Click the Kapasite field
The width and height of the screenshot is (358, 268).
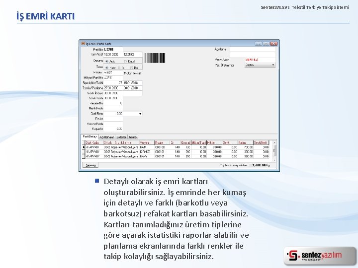[x=113, y=129]
